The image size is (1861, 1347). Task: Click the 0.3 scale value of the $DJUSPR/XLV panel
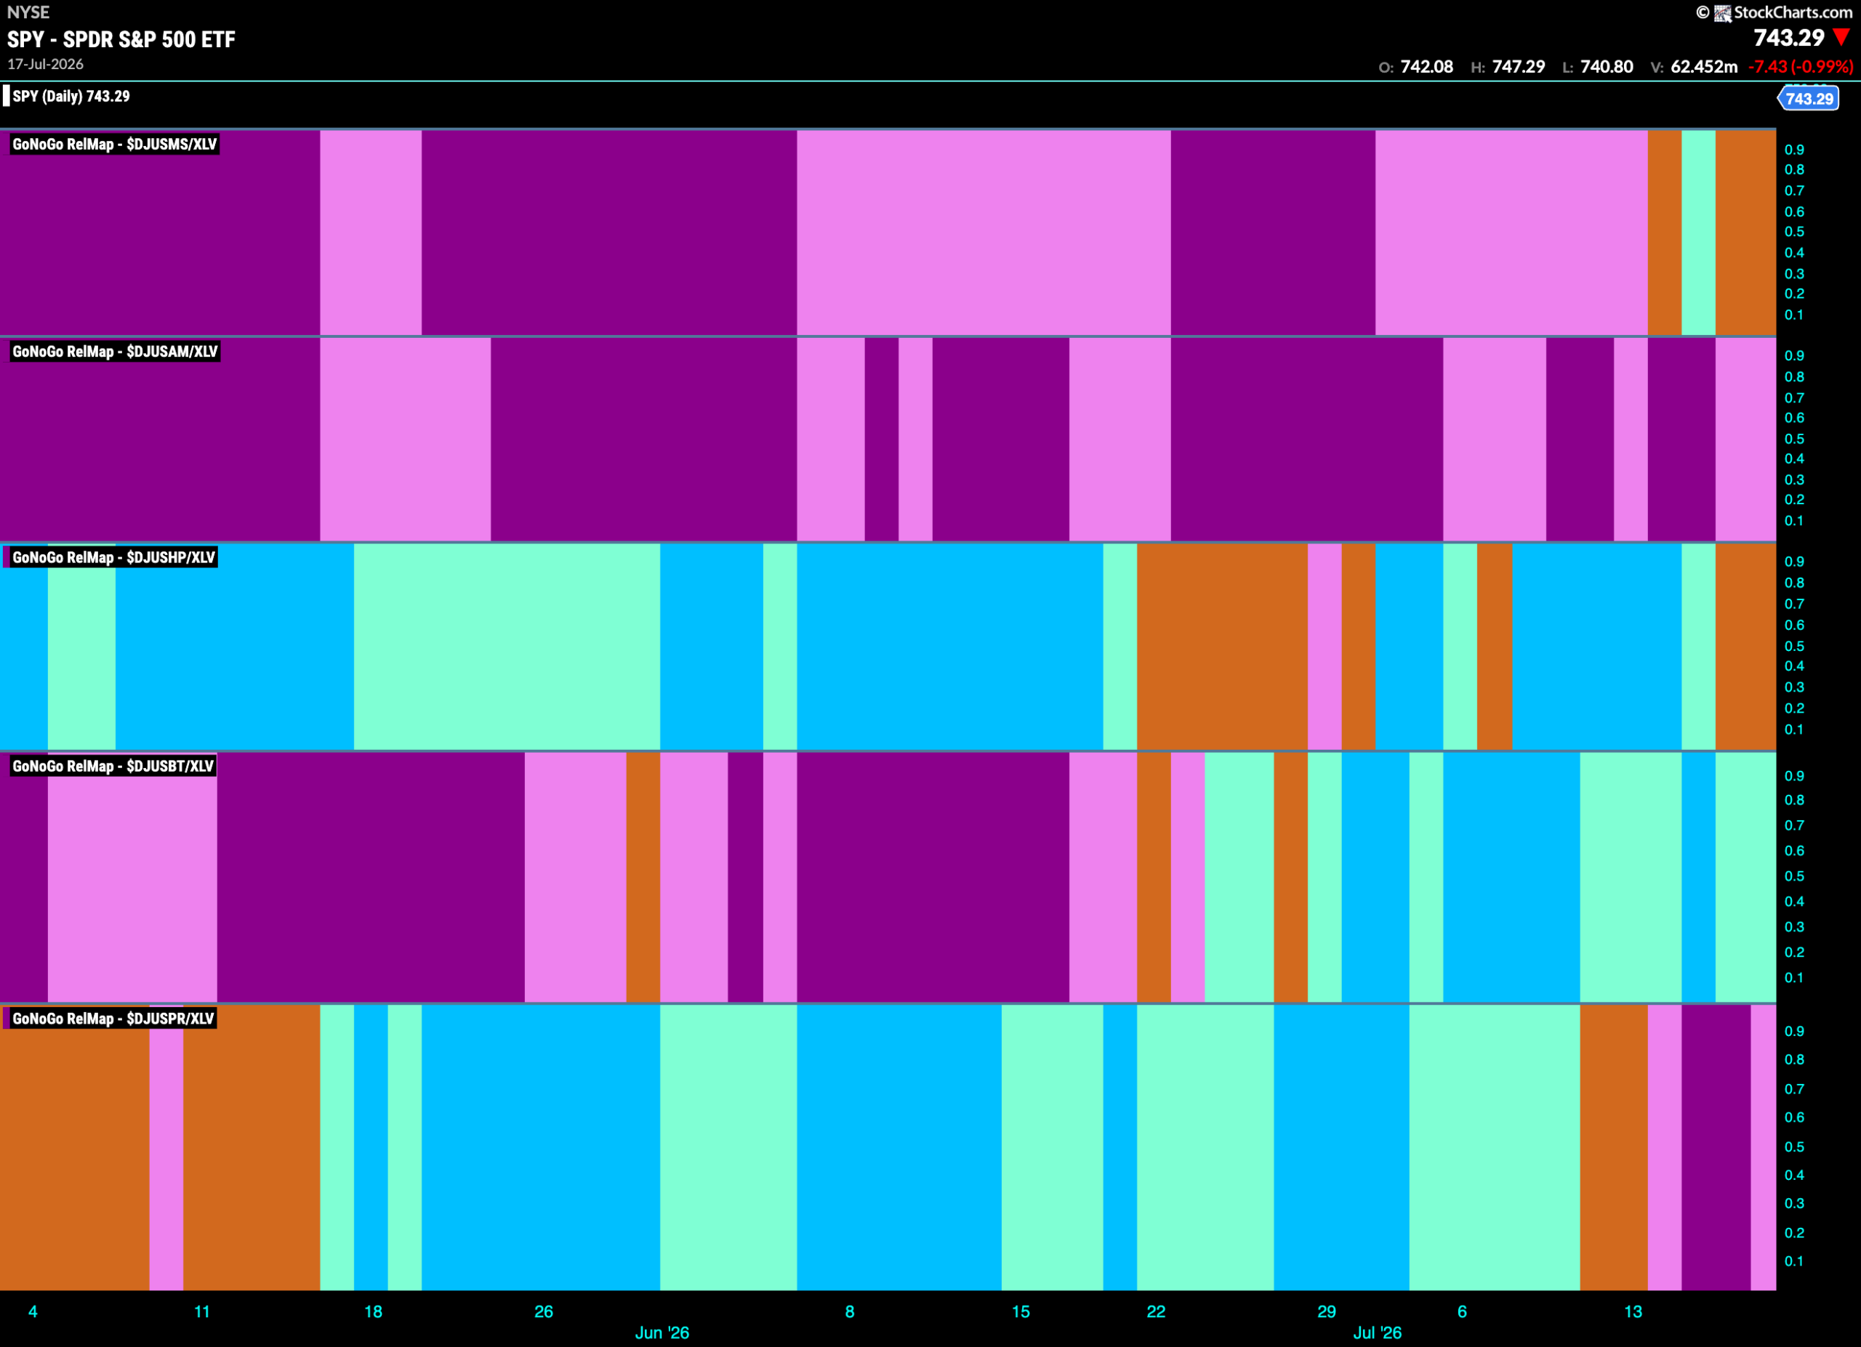pos(1795,1204)
